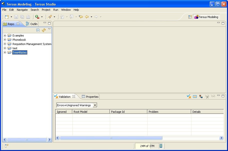The image size is (228, 151).
Task: Open the Errors+Unignored Warnings dropdown
Action: pos(95,105)
